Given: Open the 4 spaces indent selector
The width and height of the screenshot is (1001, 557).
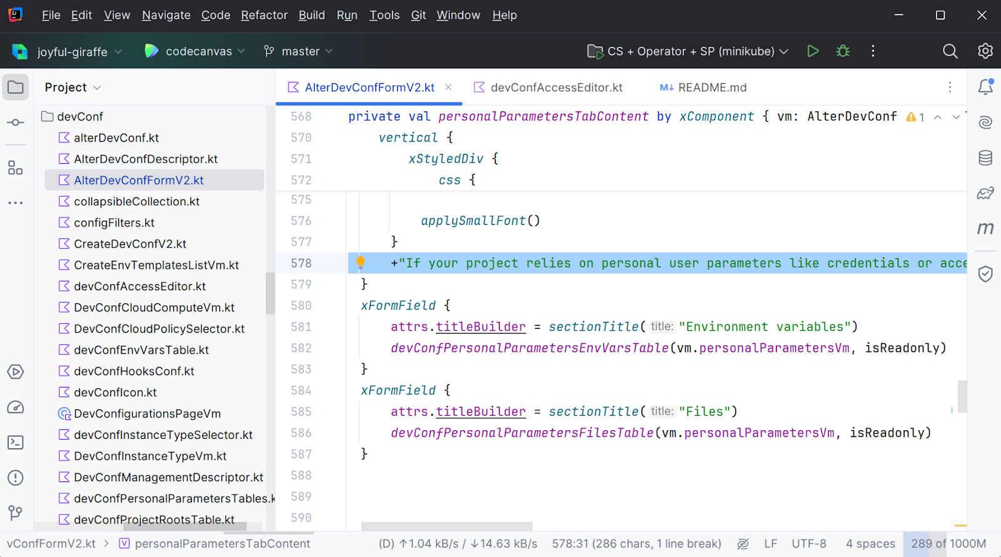Looking at the screenshot, I should 870,544.
